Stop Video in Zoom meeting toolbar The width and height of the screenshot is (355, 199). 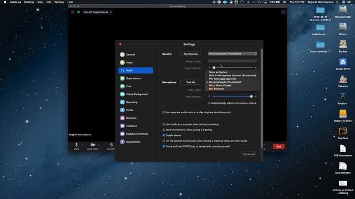93,146
